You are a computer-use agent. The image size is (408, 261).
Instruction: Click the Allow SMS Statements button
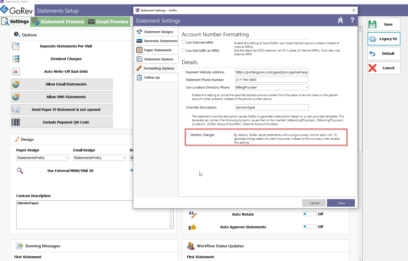(x=62, y=97)
